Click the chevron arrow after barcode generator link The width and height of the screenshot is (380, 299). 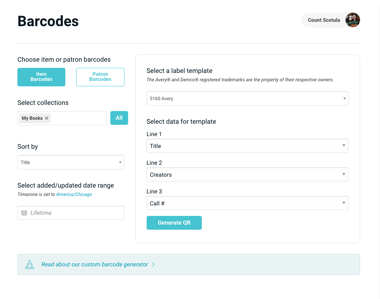pyautogui.click(x=154, y=265)
